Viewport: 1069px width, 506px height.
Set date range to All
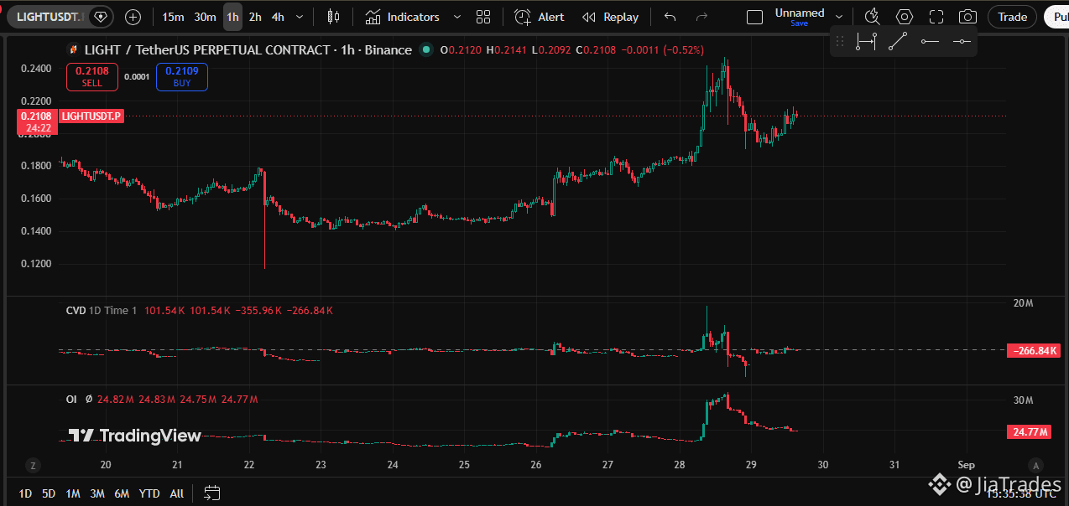point(176,493)
